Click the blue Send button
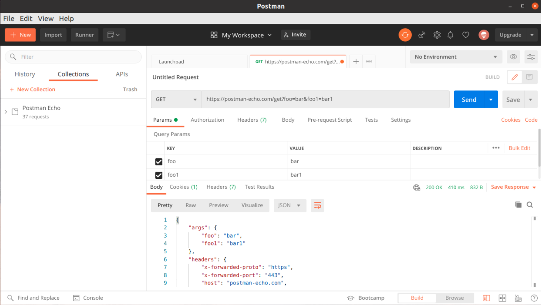 (x=469, y=99)
